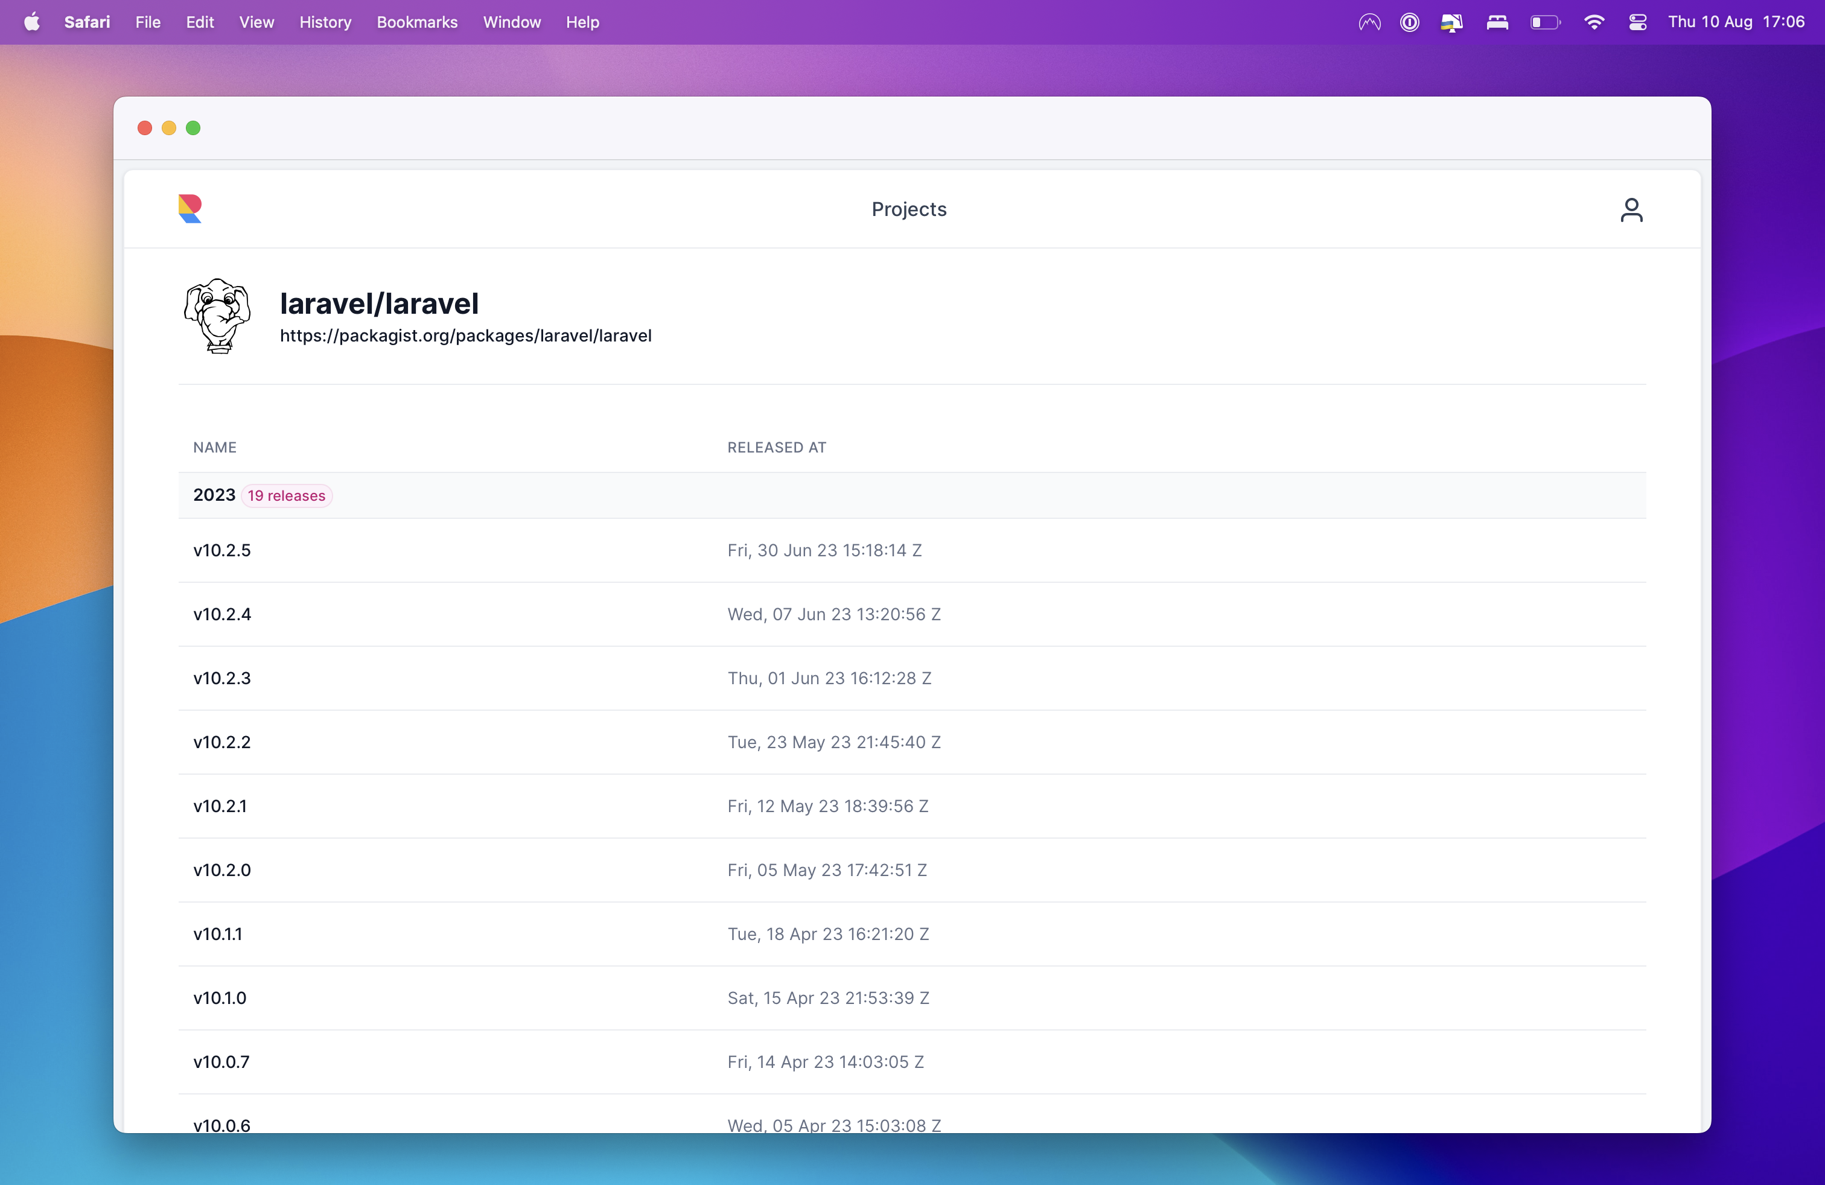Minimize the window with yellow button
Screen dimensions: 1825x1185
pyautogui.click(x=169, y=128)
